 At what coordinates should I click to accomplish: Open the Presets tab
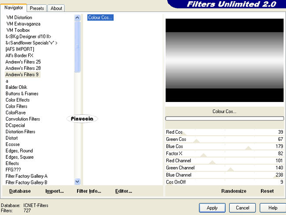(37, 8)
